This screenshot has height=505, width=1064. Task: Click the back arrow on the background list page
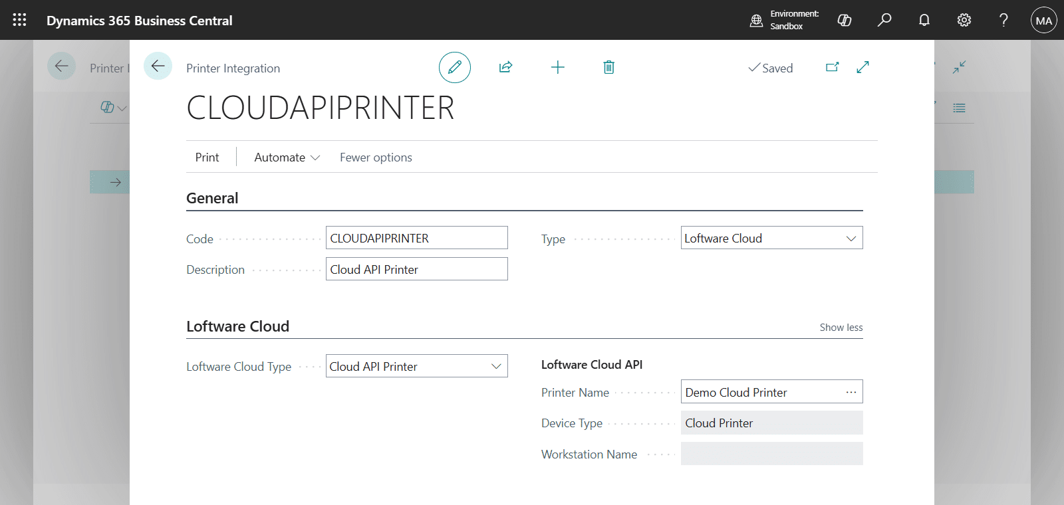(x=61, y=66)
